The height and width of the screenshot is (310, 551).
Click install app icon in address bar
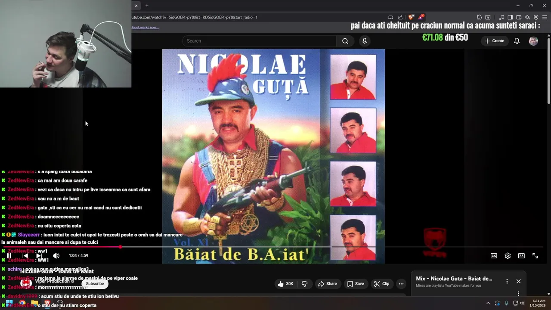(390, 17)
